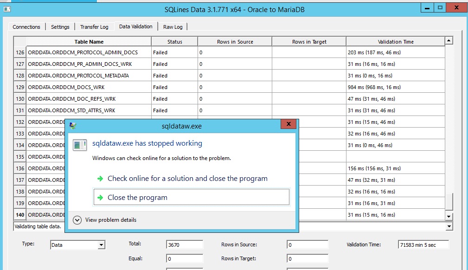Open the Type dropdown showing Data

tap(102, 245)
